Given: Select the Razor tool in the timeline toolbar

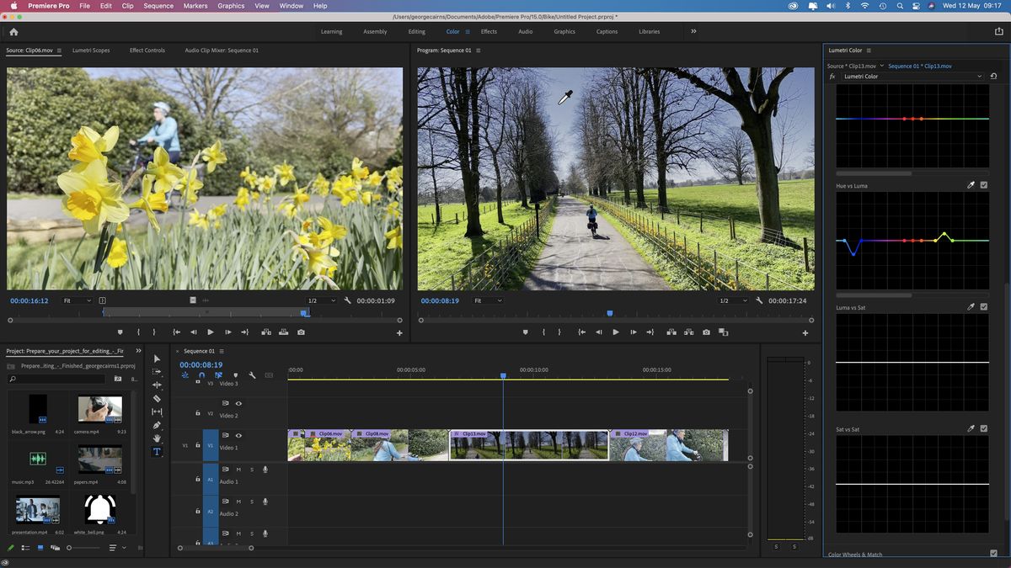Looking at the screenshot, I should (157, 397).
